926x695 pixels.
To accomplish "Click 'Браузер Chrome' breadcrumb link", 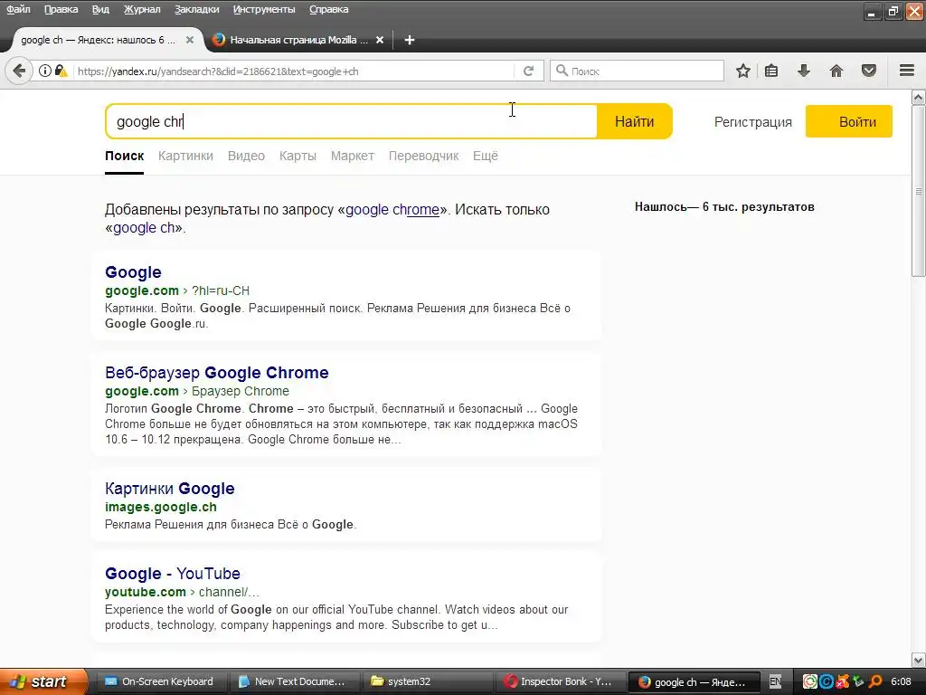I will click(x=241, y=391).
